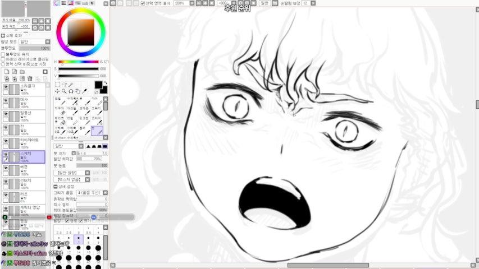Click navigator zoom in plus button
The image size is (479, 269).
coord(41,21)
